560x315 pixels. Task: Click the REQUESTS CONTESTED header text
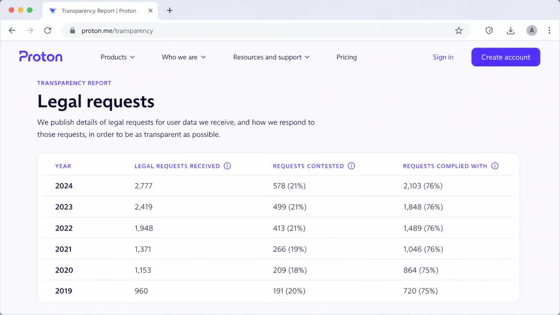308,166
